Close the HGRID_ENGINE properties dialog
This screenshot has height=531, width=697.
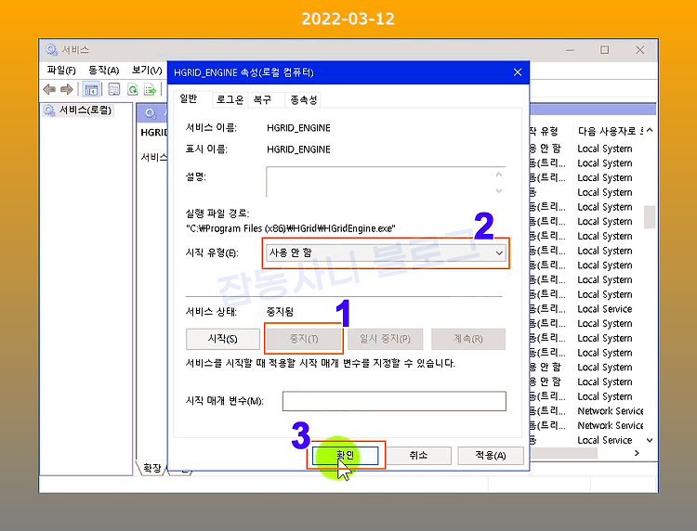[518, 72]
